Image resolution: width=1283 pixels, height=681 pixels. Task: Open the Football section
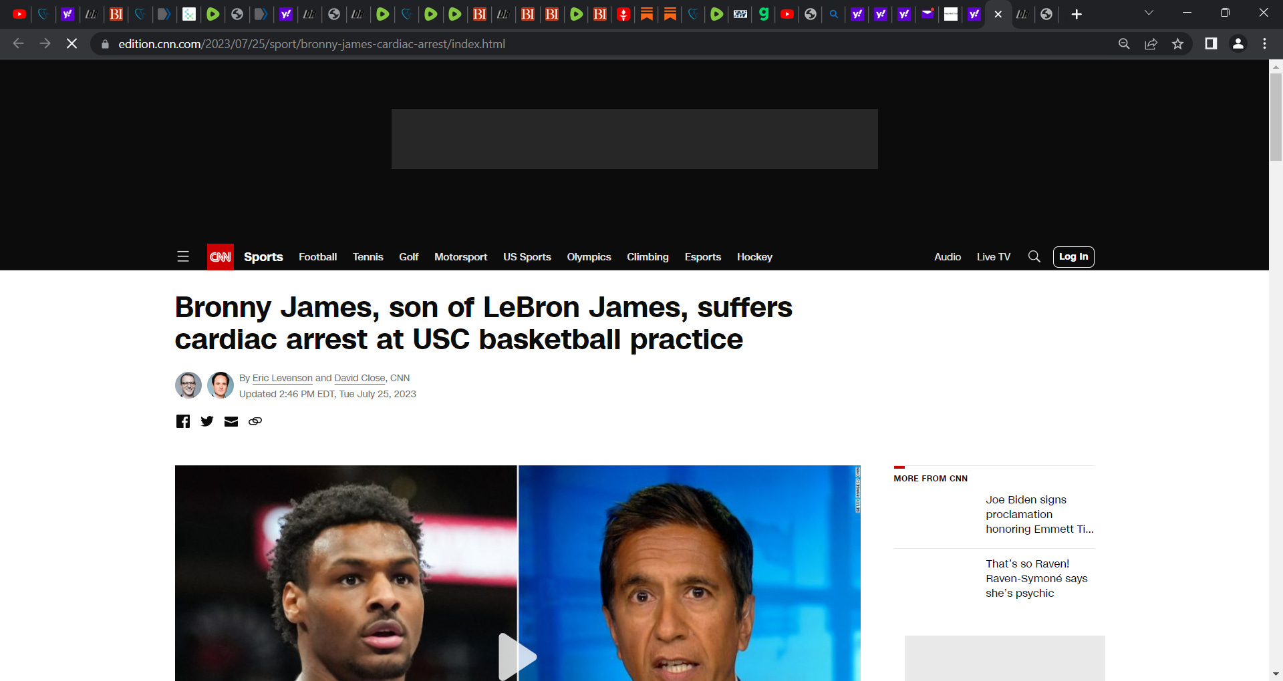(x=317, y=257)
